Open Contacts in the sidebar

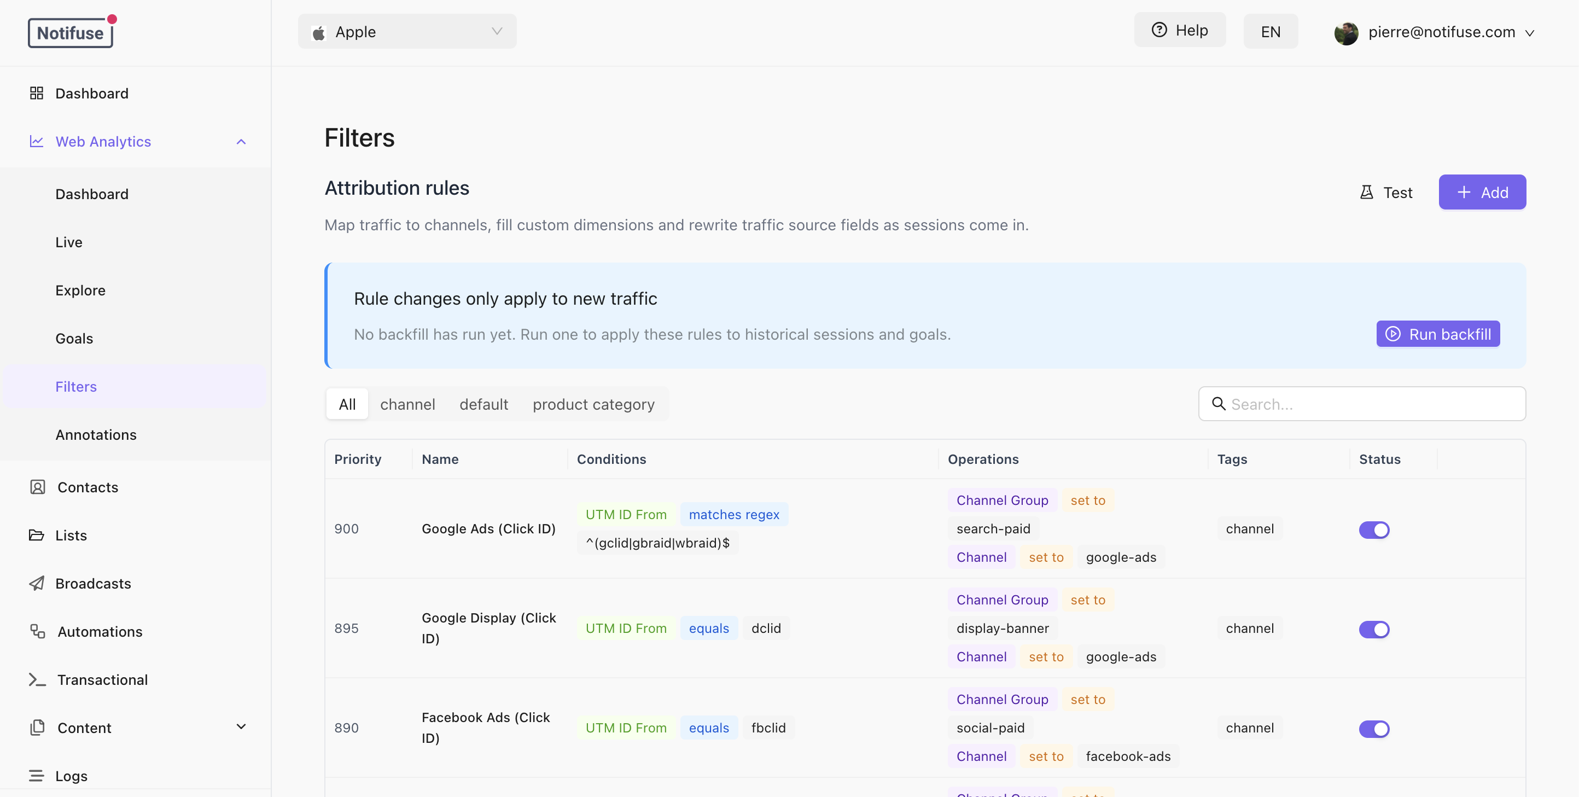pyautogui.click(x=135, y=487)
